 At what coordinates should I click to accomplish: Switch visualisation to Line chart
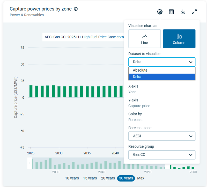click(144, 39)
